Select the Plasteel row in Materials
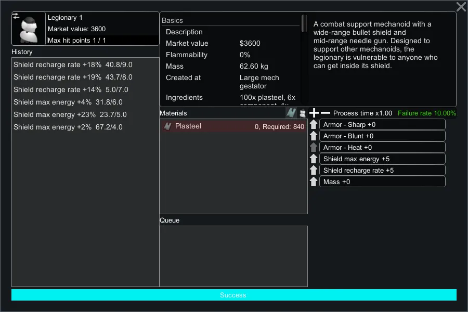The height and width of the screenshot is (312, 468). click(x=233, y=126)
